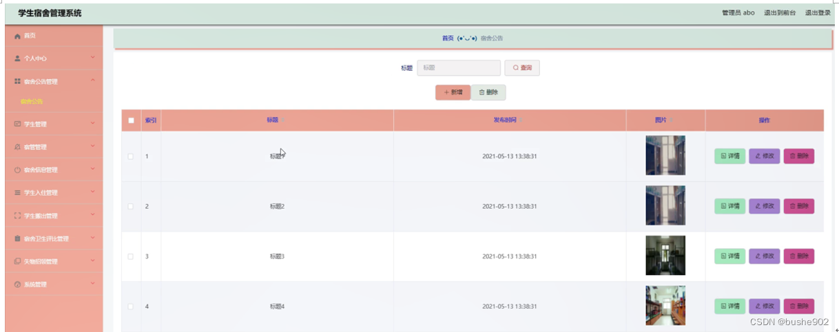This screenshot has width=839, height=332.
Task: Expand the 宿舍卫生评比管理 chevron
Action: [x=93, y=238]
